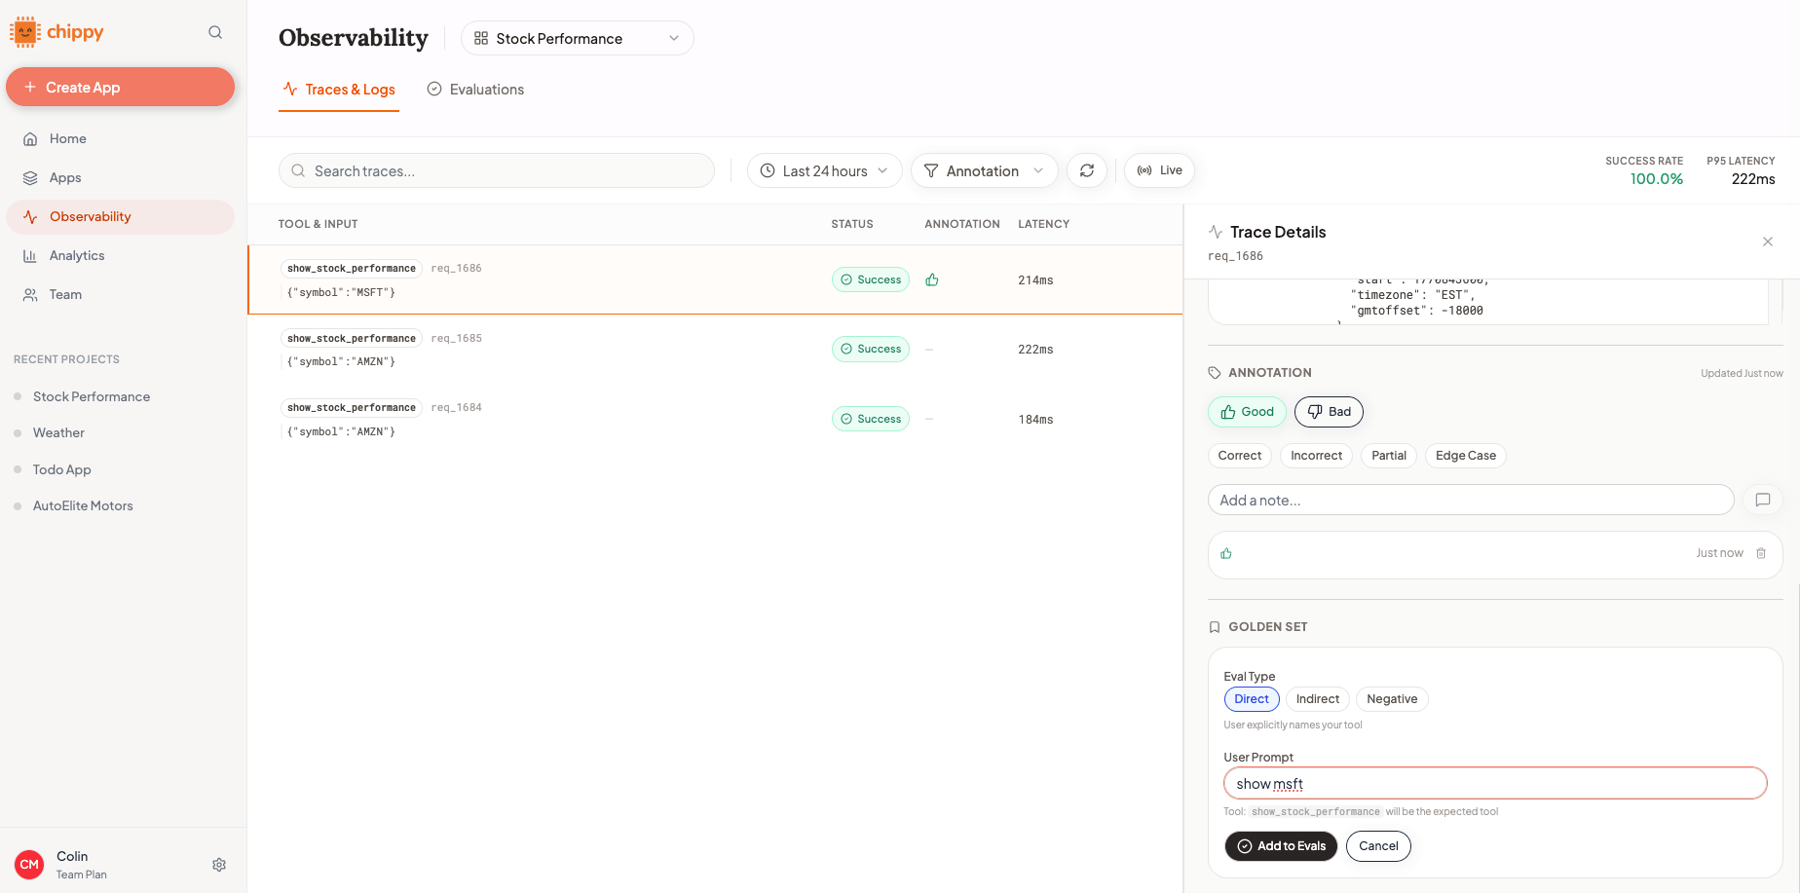Viewport: 1800px width, 893px height.
Task: Open AutoElite Motors recent project
Action: (x=83, y=506)
